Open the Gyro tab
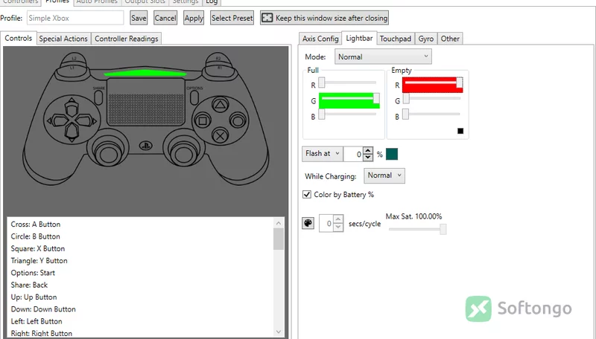596x339 pixels. coord(425,39)
